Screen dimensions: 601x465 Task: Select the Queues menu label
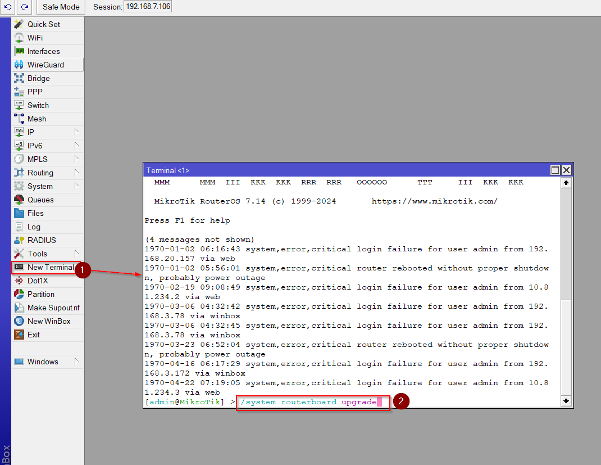pos(40,200)
